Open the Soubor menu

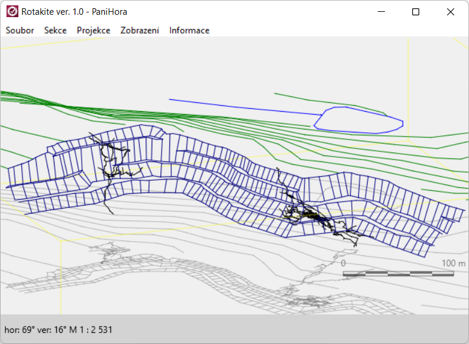(20, 31)
